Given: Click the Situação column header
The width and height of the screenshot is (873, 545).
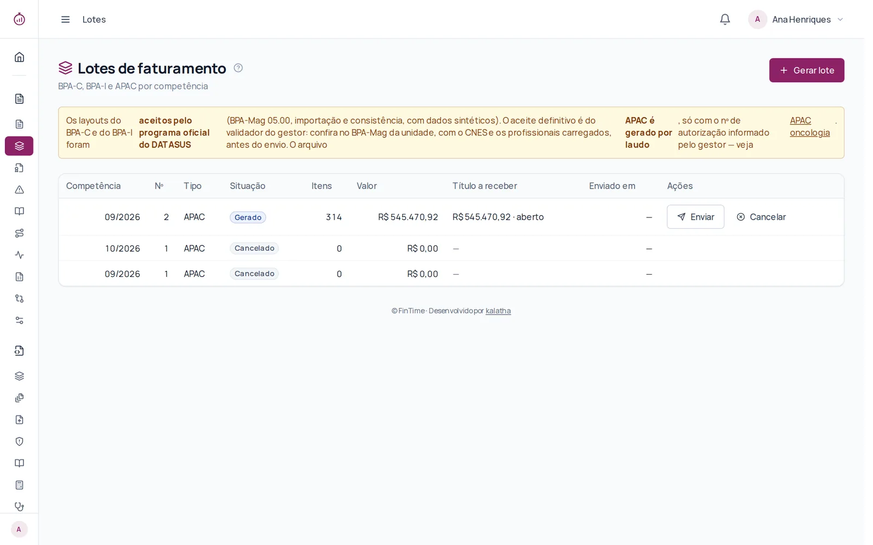Looking at the screenshot, I should click(x=248, y=186).
